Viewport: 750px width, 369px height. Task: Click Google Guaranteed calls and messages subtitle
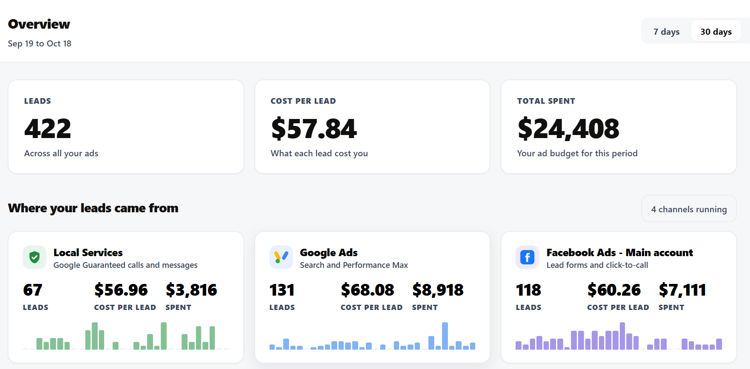click(125, 265)
